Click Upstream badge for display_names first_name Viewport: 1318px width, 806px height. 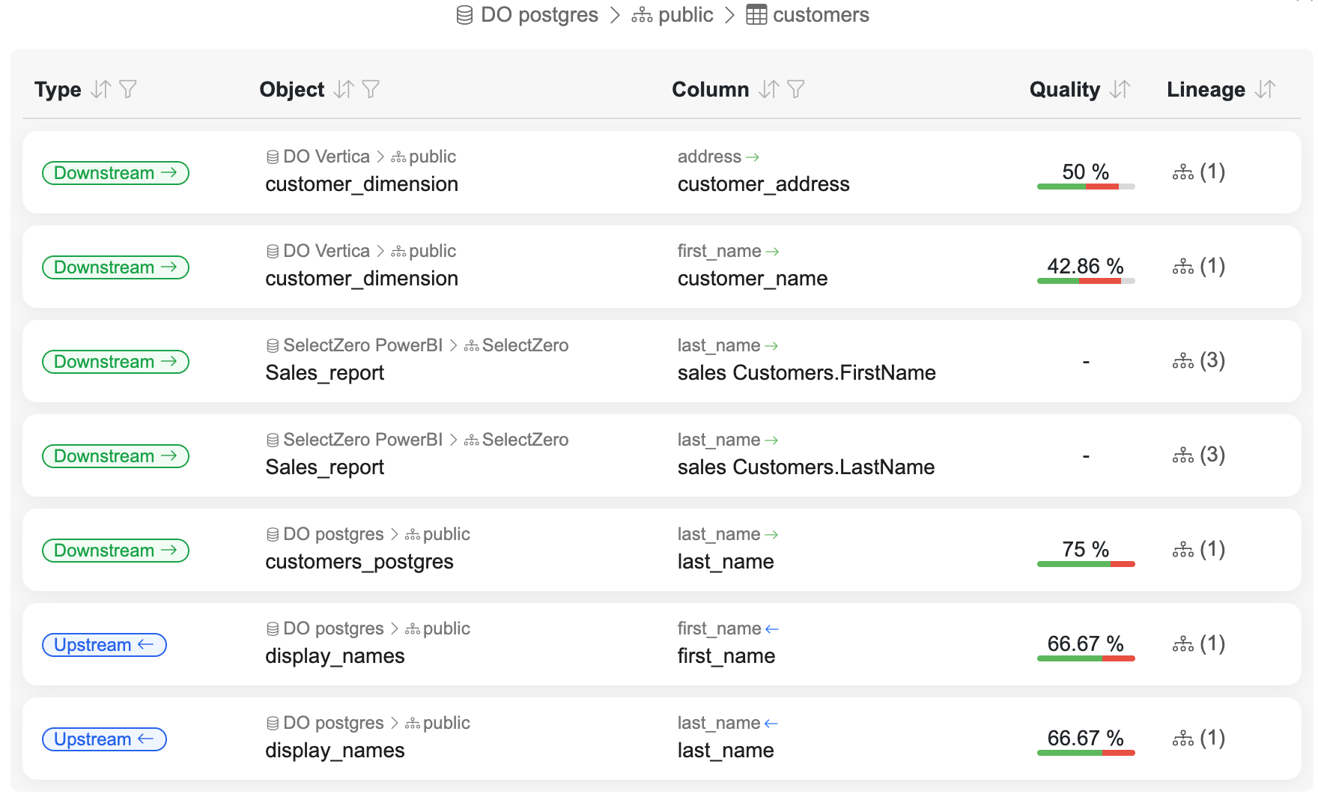pyautogui.click(x=104, y=645)
